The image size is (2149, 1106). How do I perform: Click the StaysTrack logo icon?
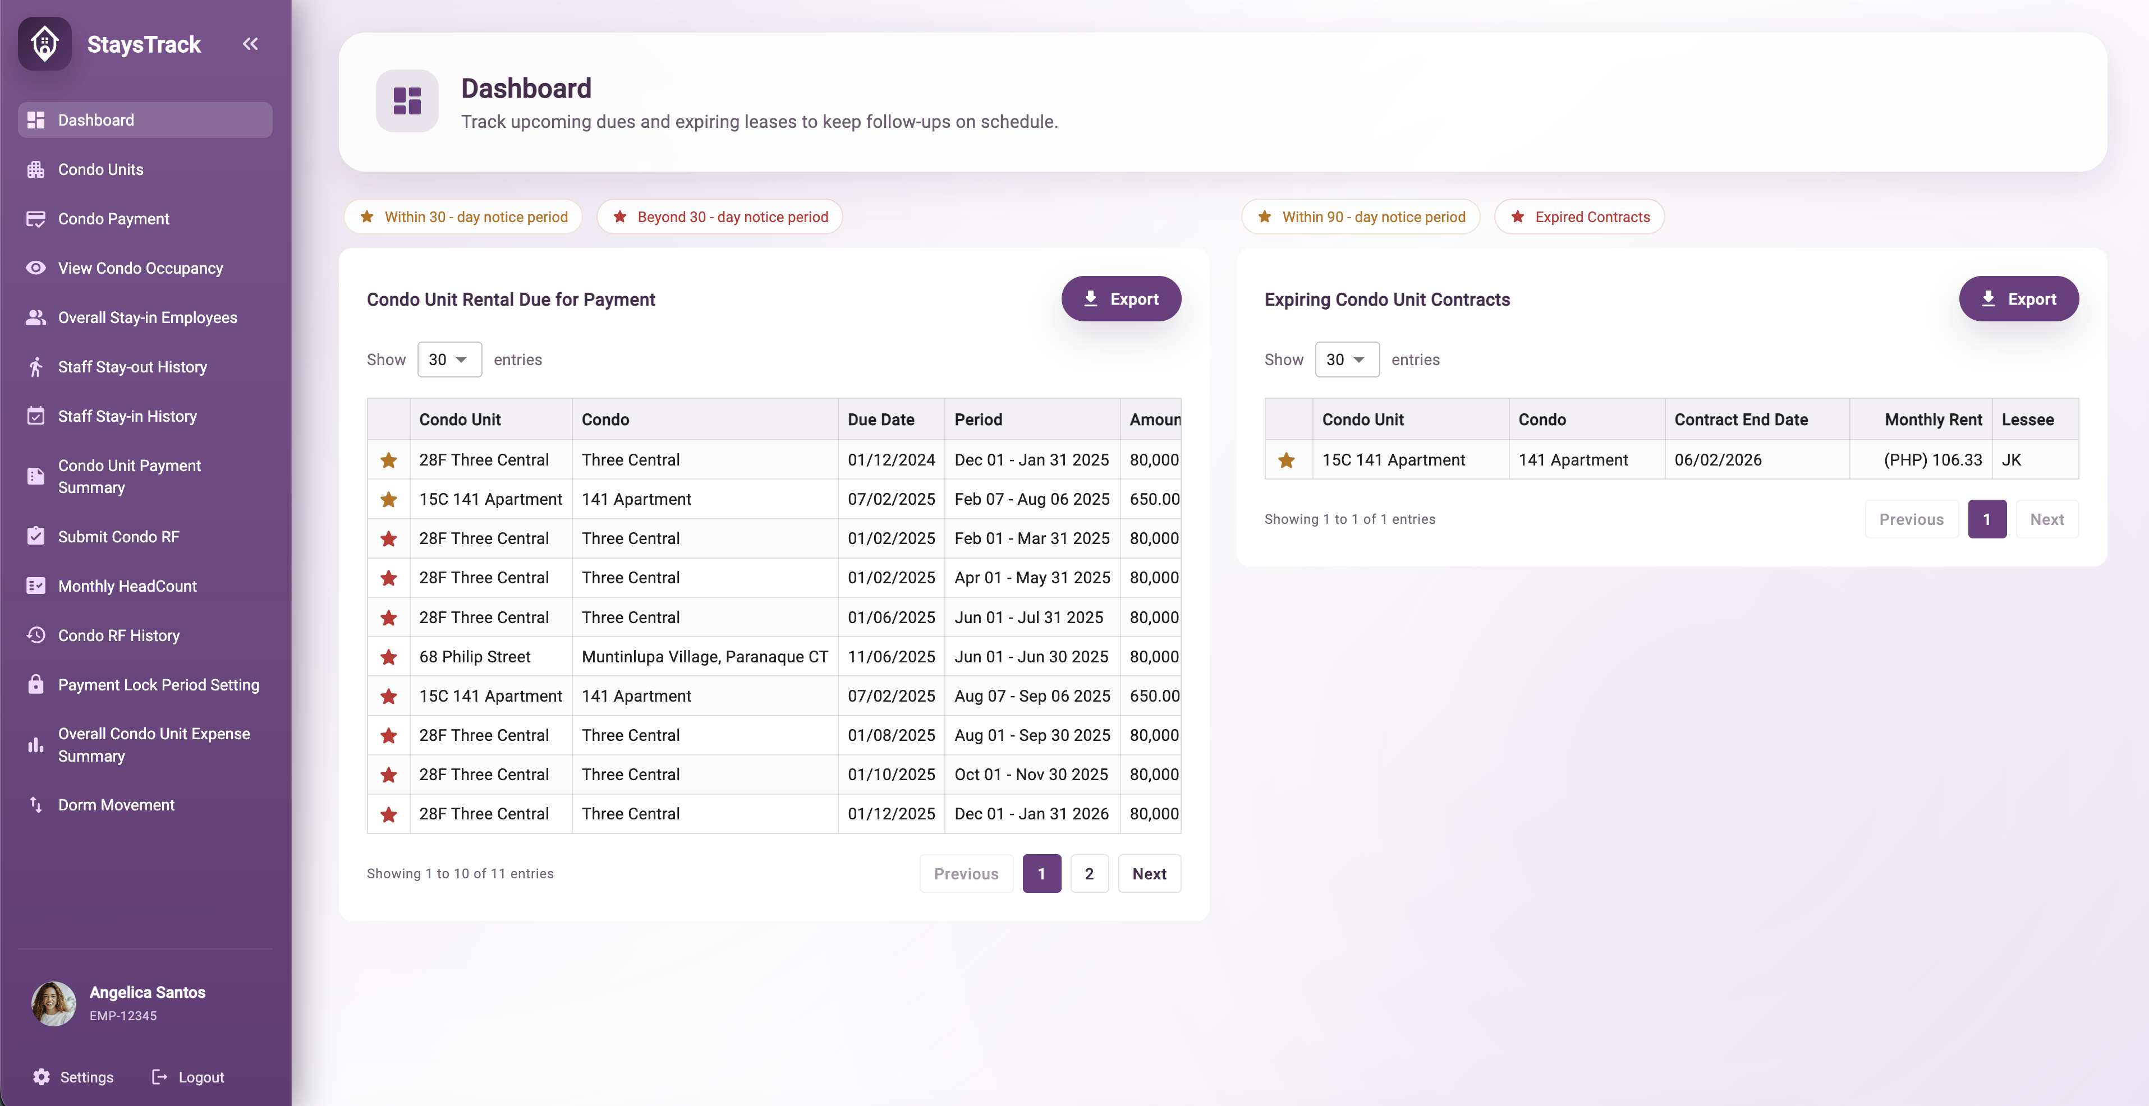click(45, 43)
